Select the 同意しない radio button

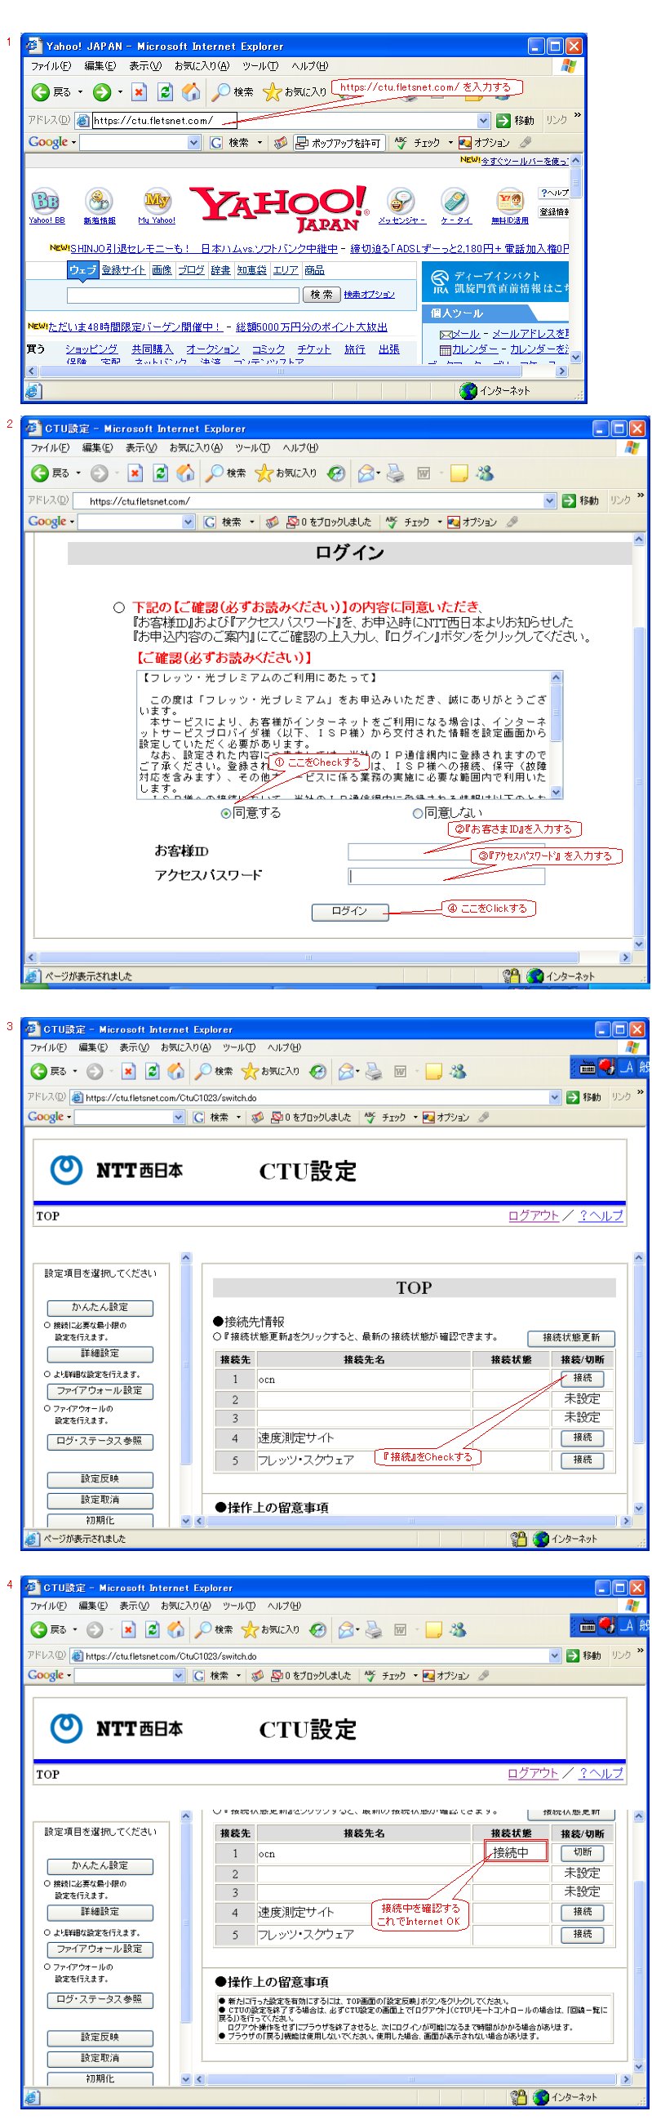pyautogui.click(x=418, y=813)
